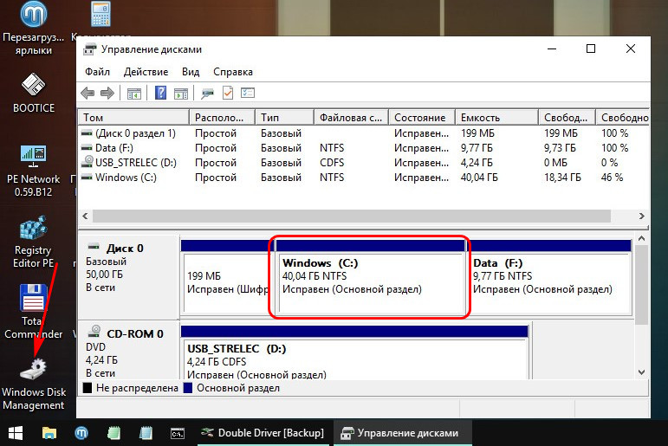Sort by the Свобод... column header
Viewport: 668px width, 446px height.
coord(567,117)
